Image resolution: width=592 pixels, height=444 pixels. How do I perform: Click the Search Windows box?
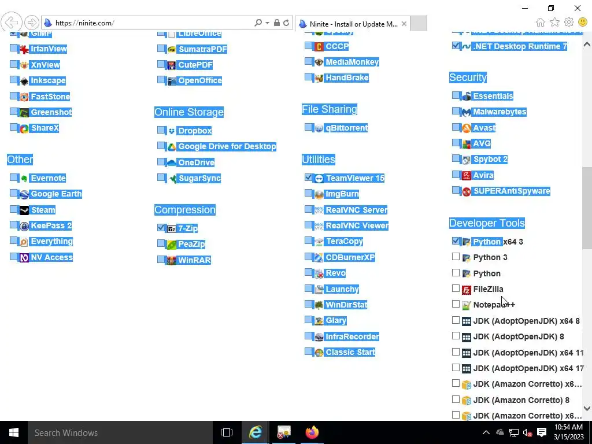pyautogui.click(x=120, y=432)
